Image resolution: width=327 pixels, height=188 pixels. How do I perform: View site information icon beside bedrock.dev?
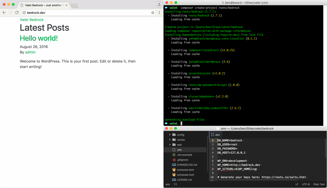click(x=24, y=13)
